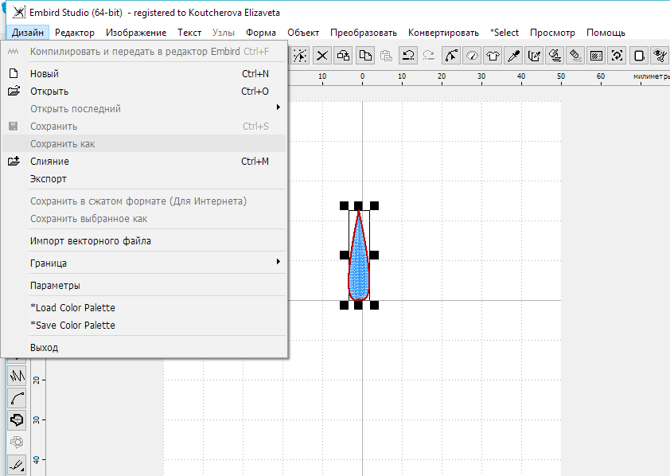670x476 pixels.
Task: Open the Изображение menu
Action: 136,33
